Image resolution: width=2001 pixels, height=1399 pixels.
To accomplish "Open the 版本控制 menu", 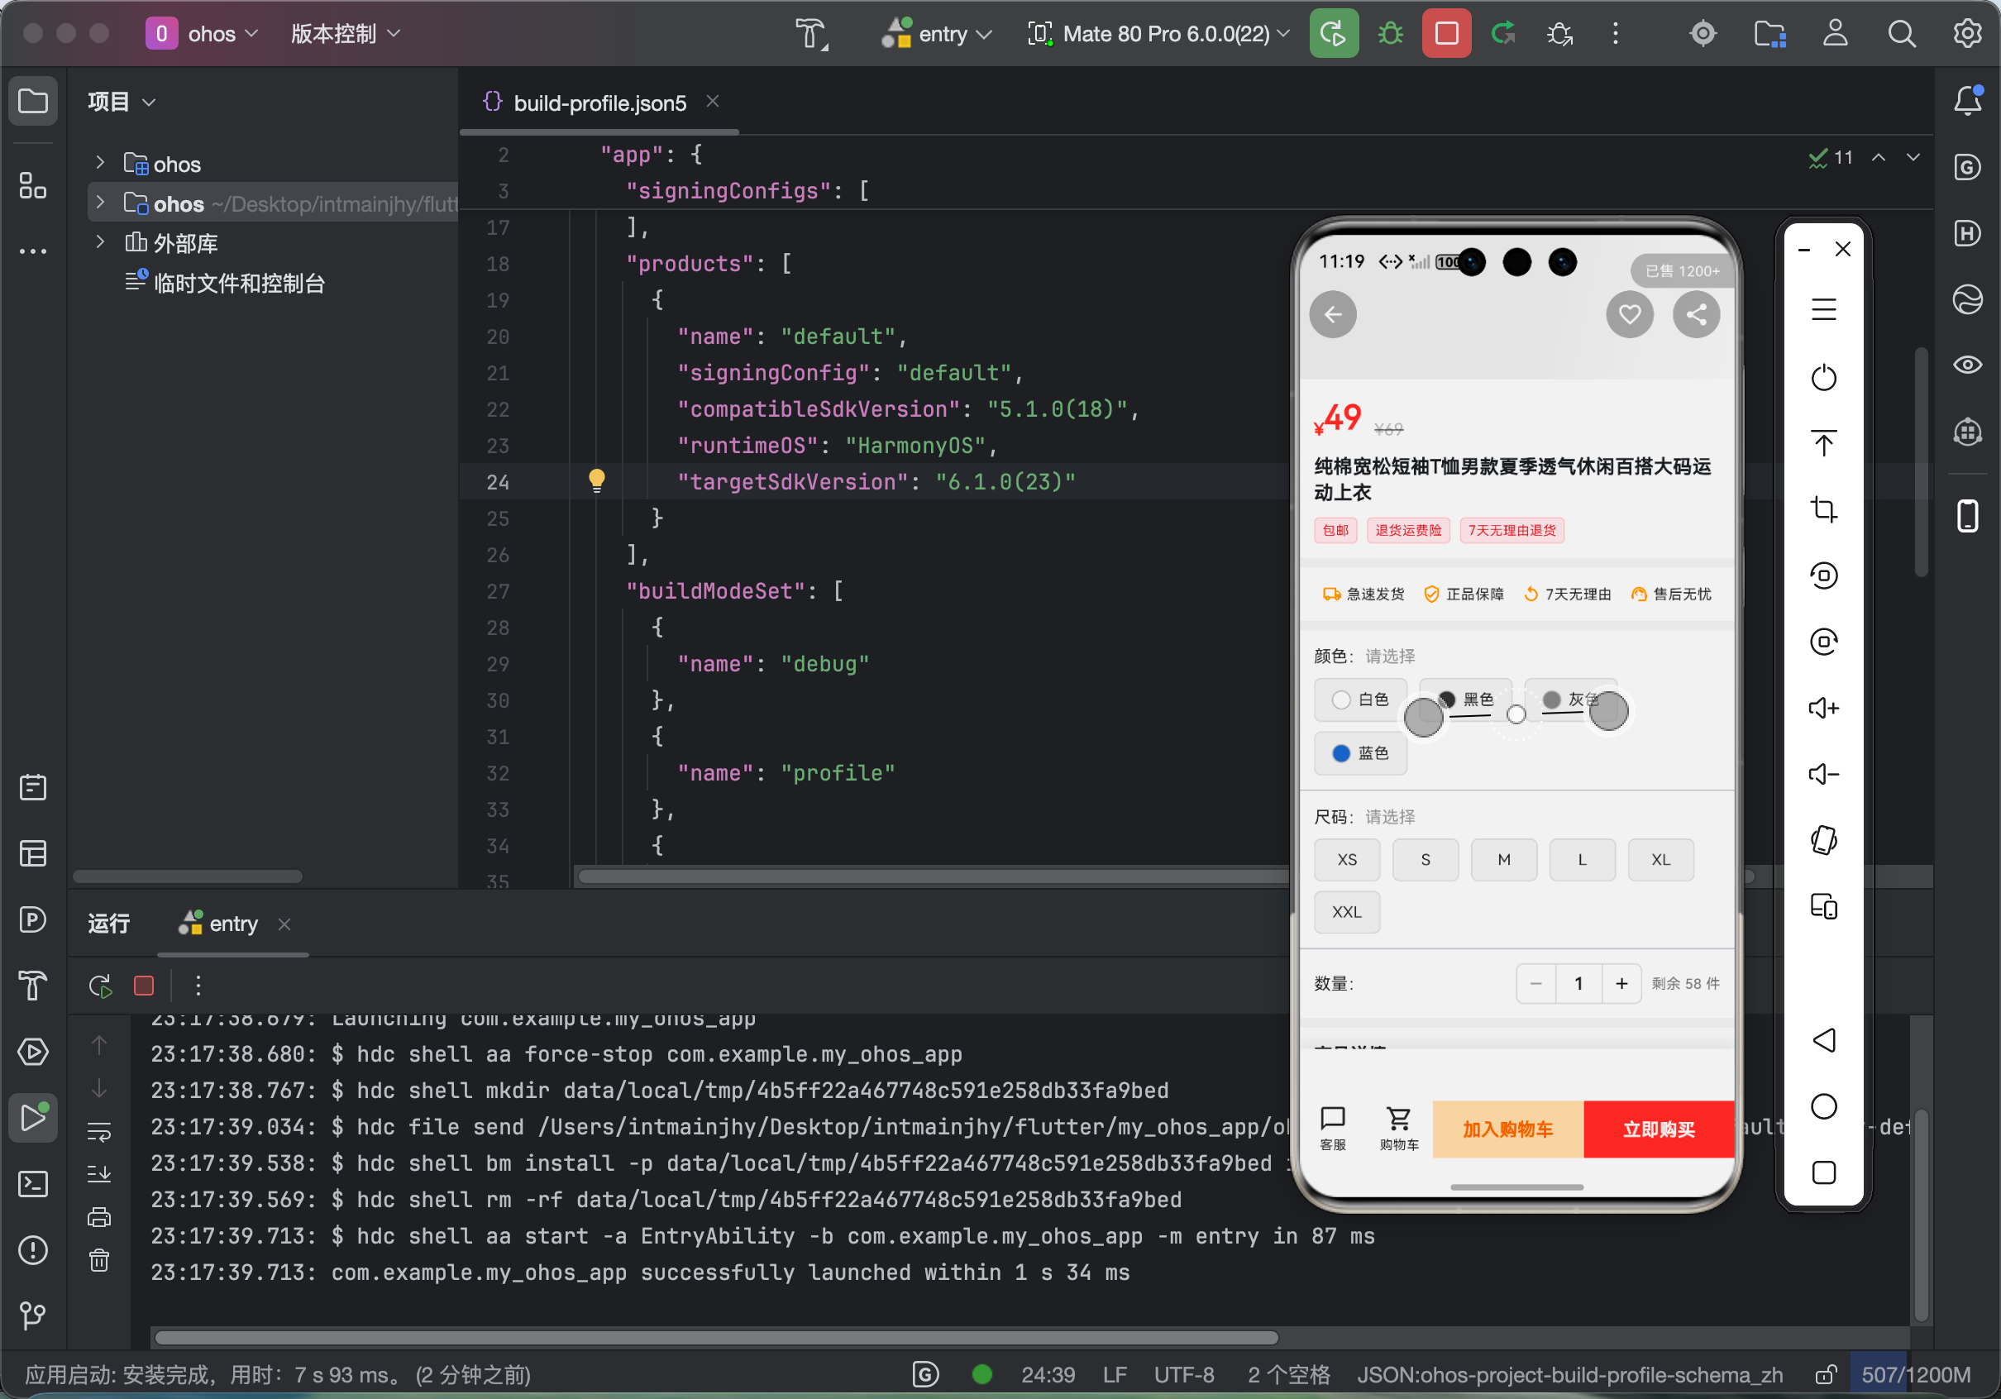I will coord(344,34).
